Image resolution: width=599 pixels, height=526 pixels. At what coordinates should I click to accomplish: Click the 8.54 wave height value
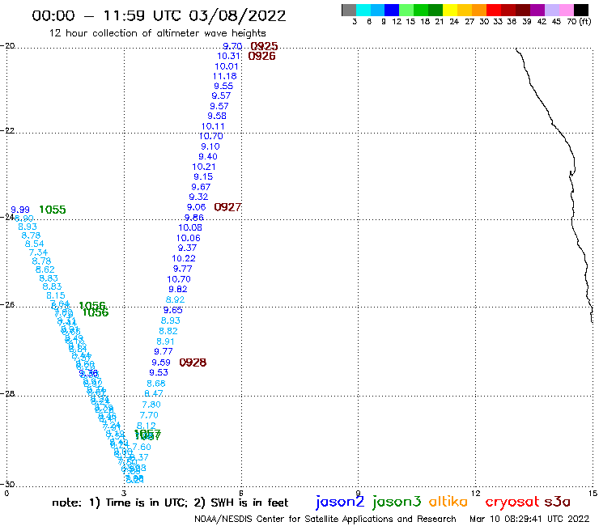tap(34, 244)
